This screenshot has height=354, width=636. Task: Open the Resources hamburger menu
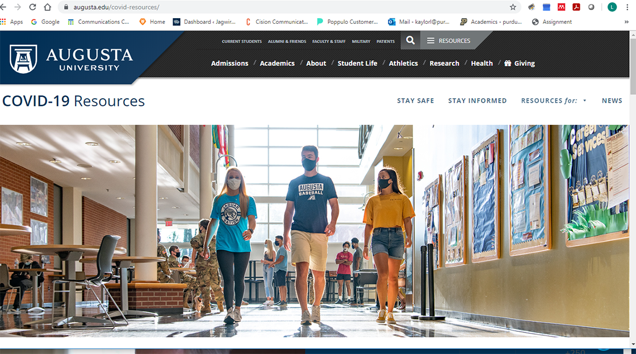click(x=449, y=41)
